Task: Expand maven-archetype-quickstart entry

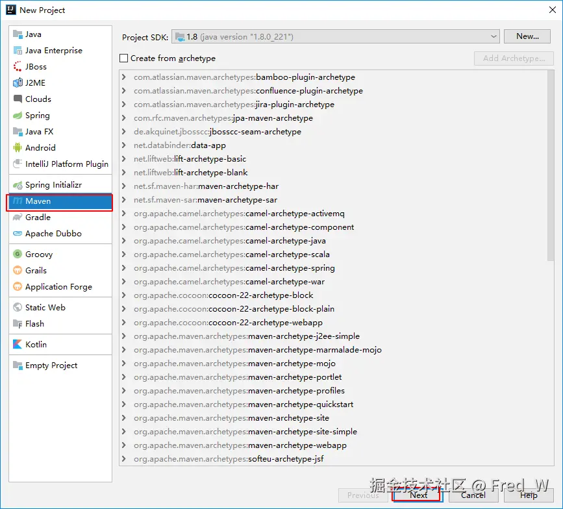Action: 124,404
